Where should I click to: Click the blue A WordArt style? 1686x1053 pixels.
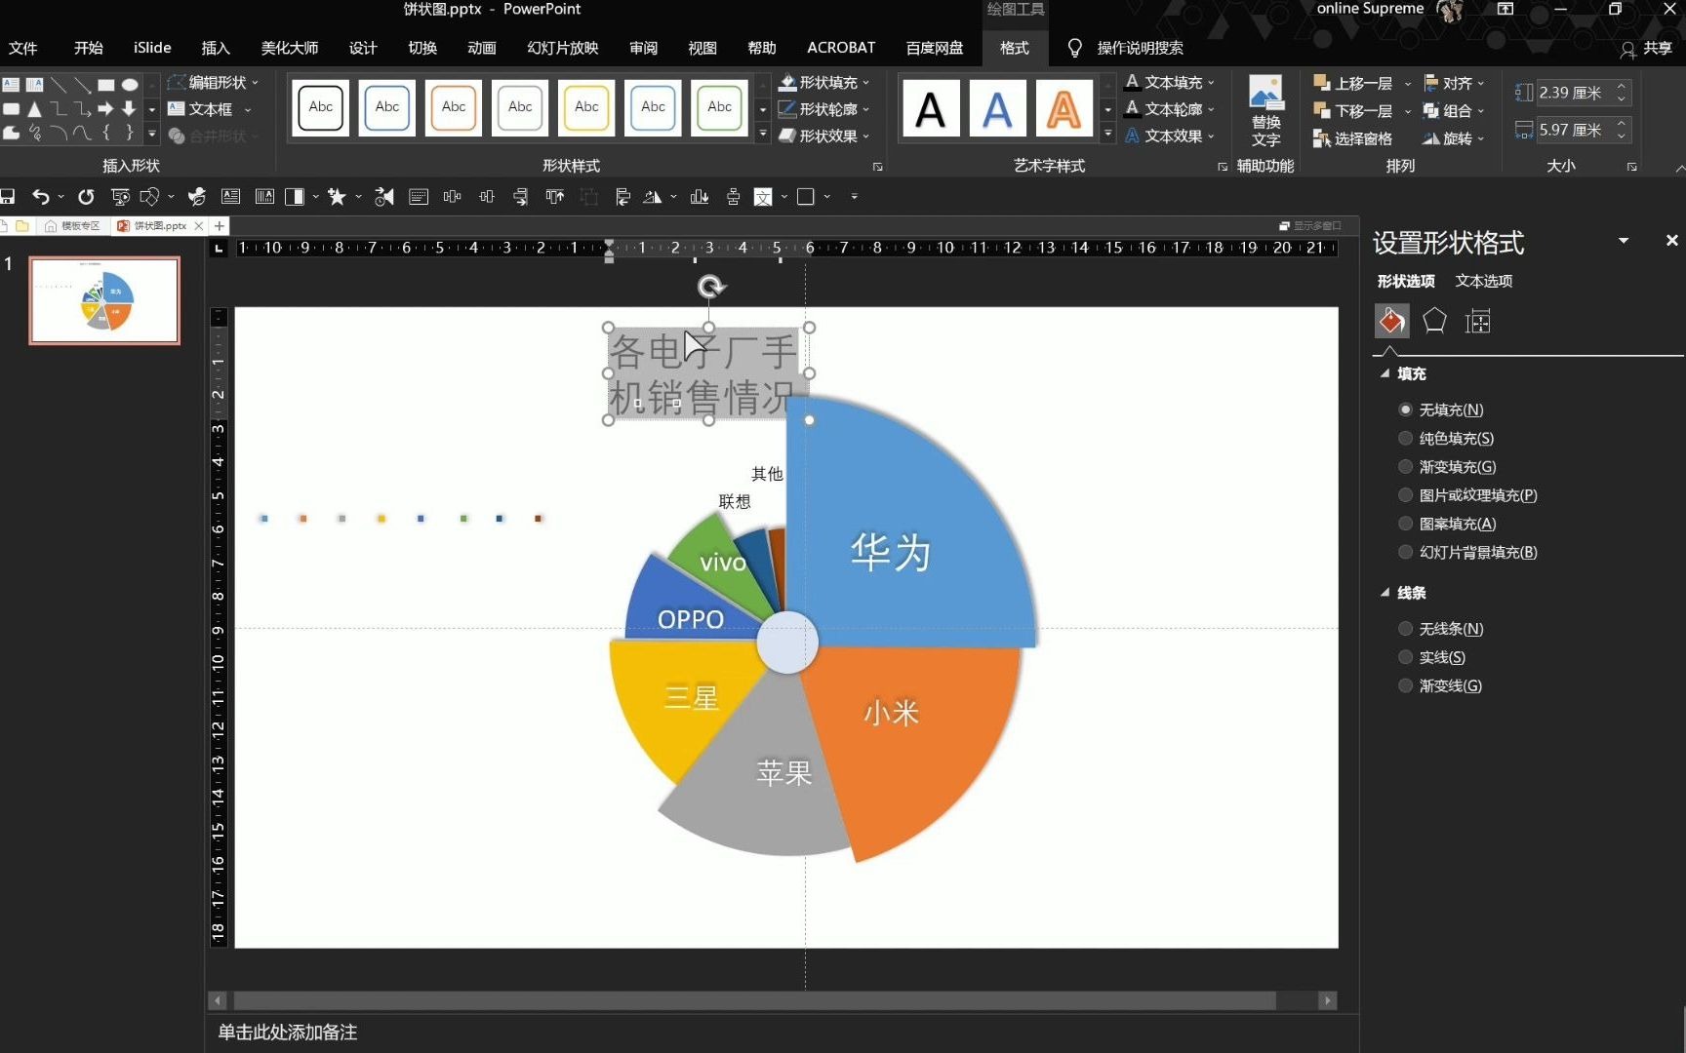(997, 109)
